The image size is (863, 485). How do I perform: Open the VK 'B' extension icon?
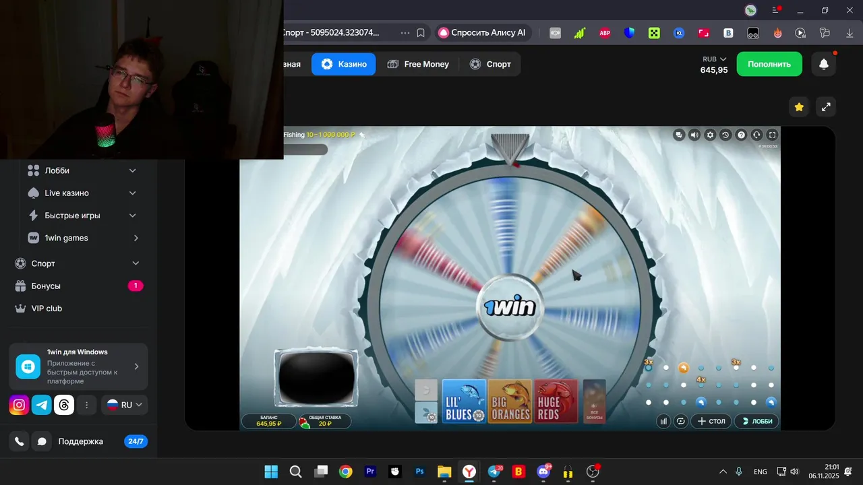point(728,32)
